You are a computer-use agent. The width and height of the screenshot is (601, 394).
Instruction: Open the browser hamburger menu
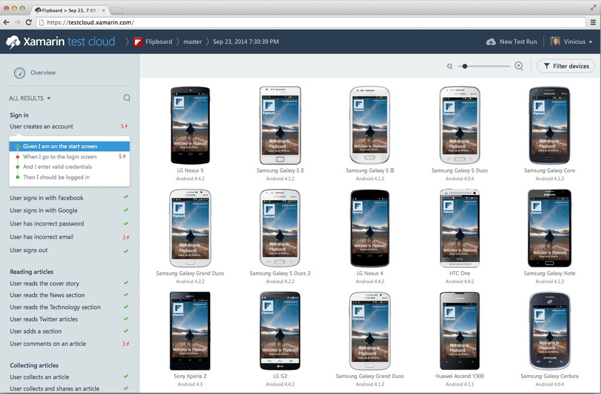pos(593,22)
